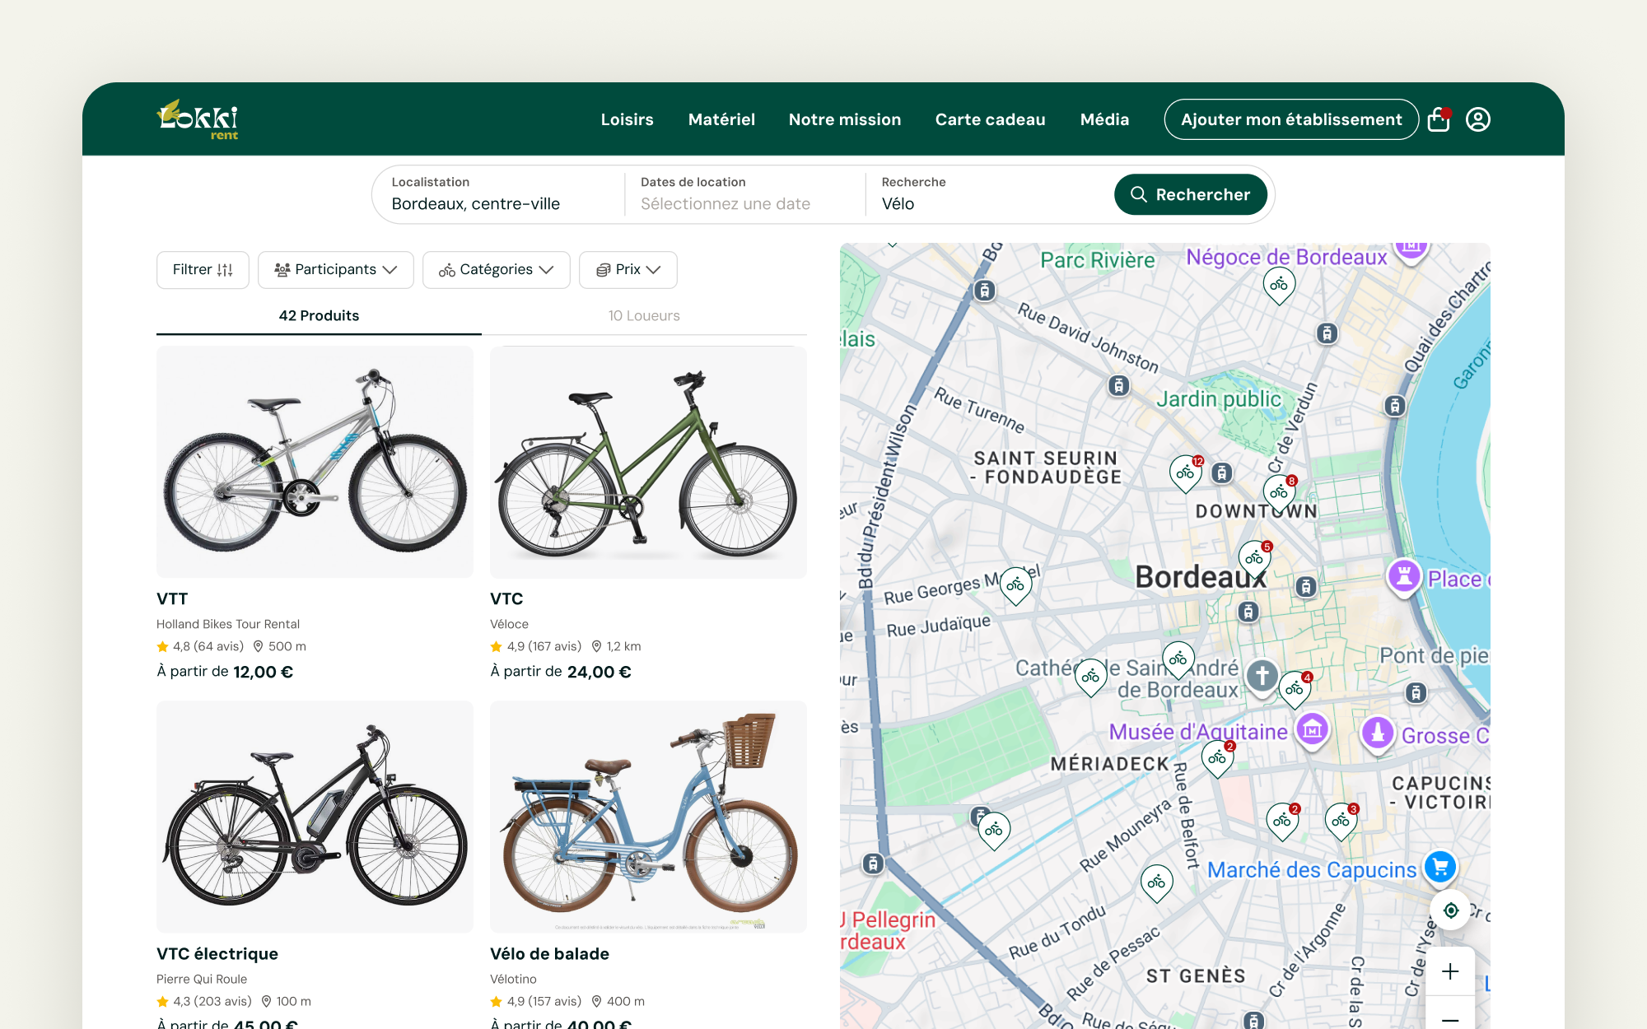This screenshot has width=1647, height=1029.
Task: Open the Dates de location field
Action: pos(745,194)
